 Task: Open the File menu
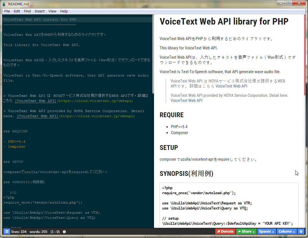pyautogui.click(x=7, y=11)
